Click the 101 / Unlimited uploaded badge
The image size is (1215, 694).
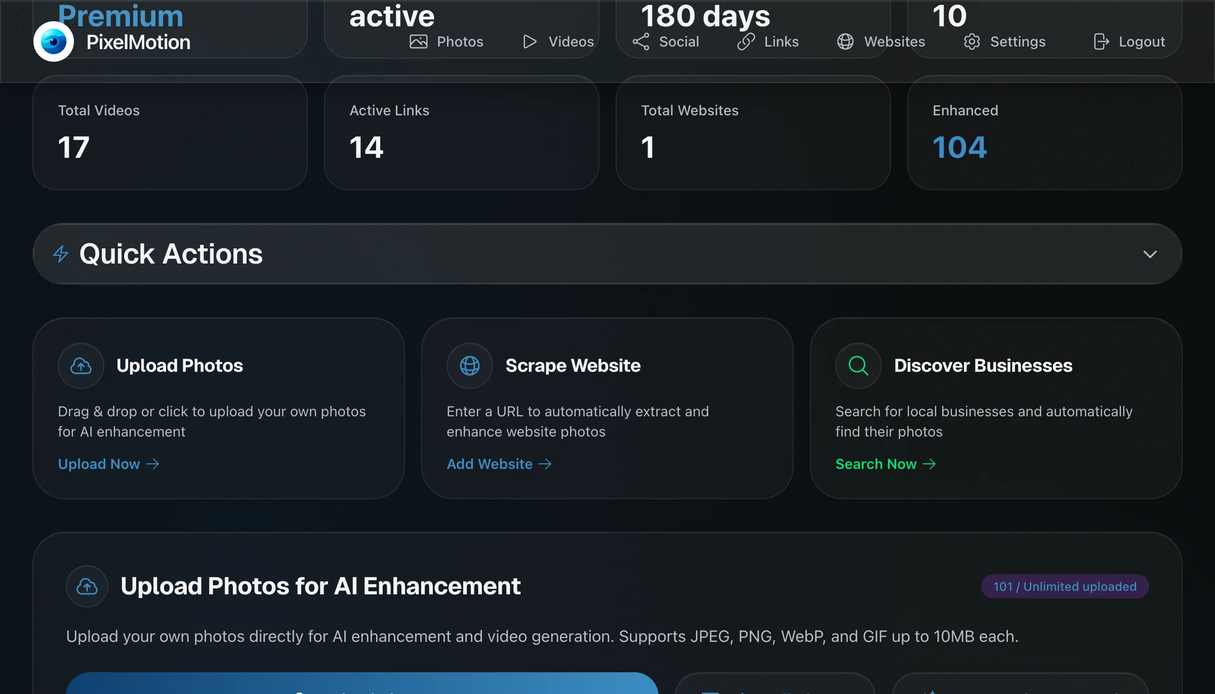(x=1065, y=586)
